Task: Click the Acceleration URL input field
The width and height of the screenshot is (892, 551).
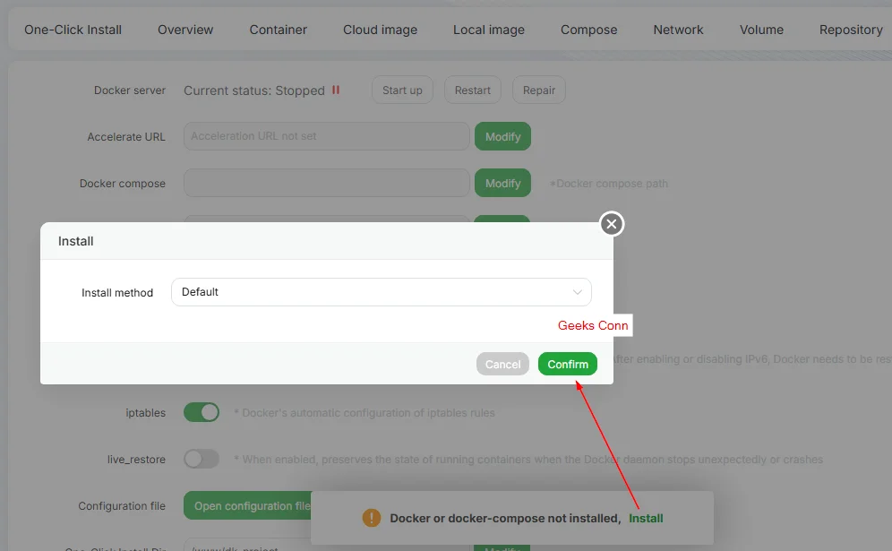Action: pos(325,136)
